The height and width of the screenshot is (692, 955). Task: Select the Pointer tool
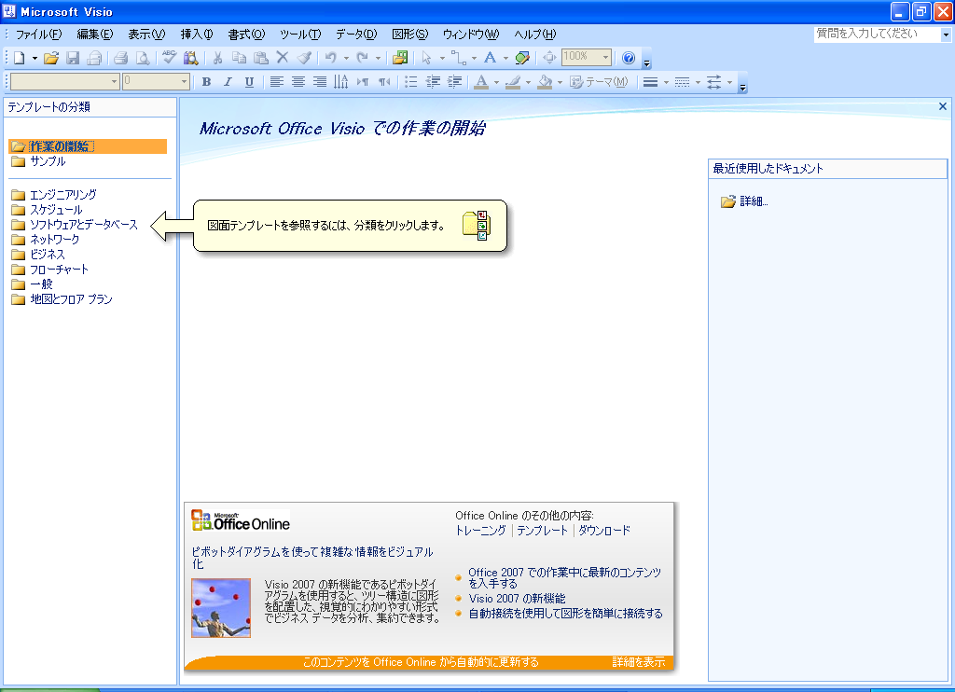point(426,58)
